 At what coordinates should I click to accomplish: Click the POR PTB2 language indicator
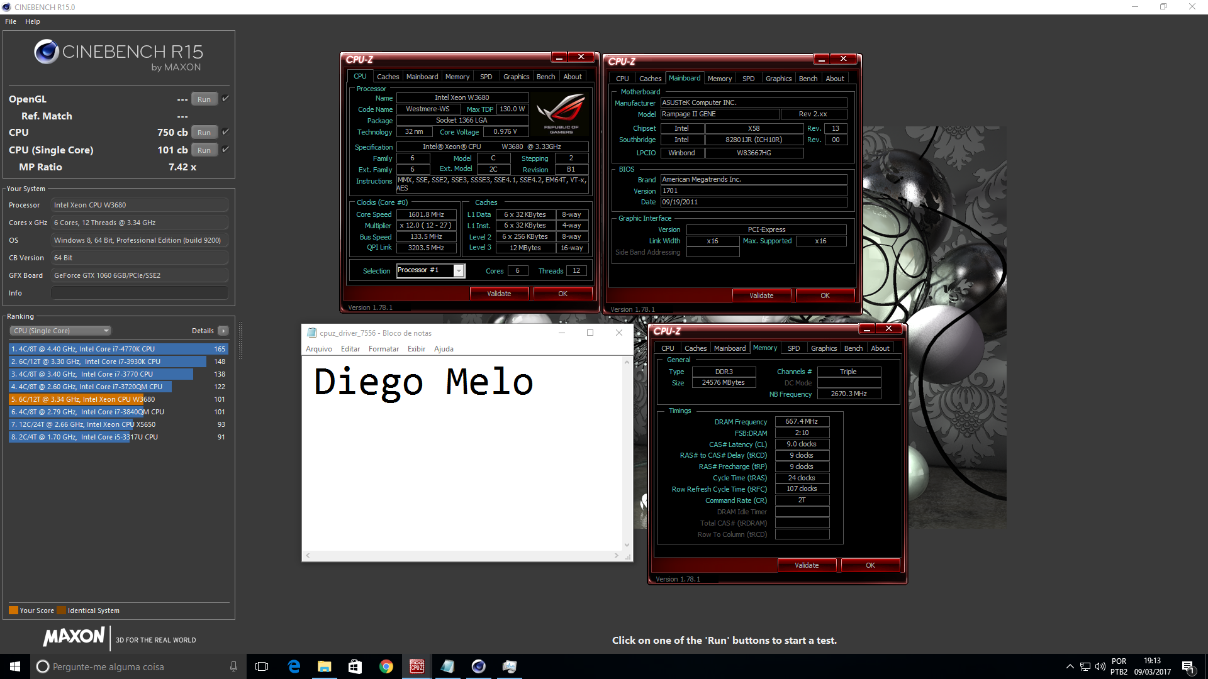[1119, 666]
